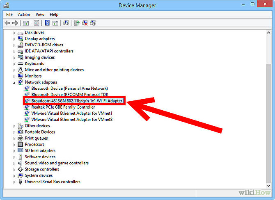The height and width of the screenshot is (200, 275).
Task: Click the Uninstall device red-X icon
Action: pyautogui.click(x=85, y=23)
